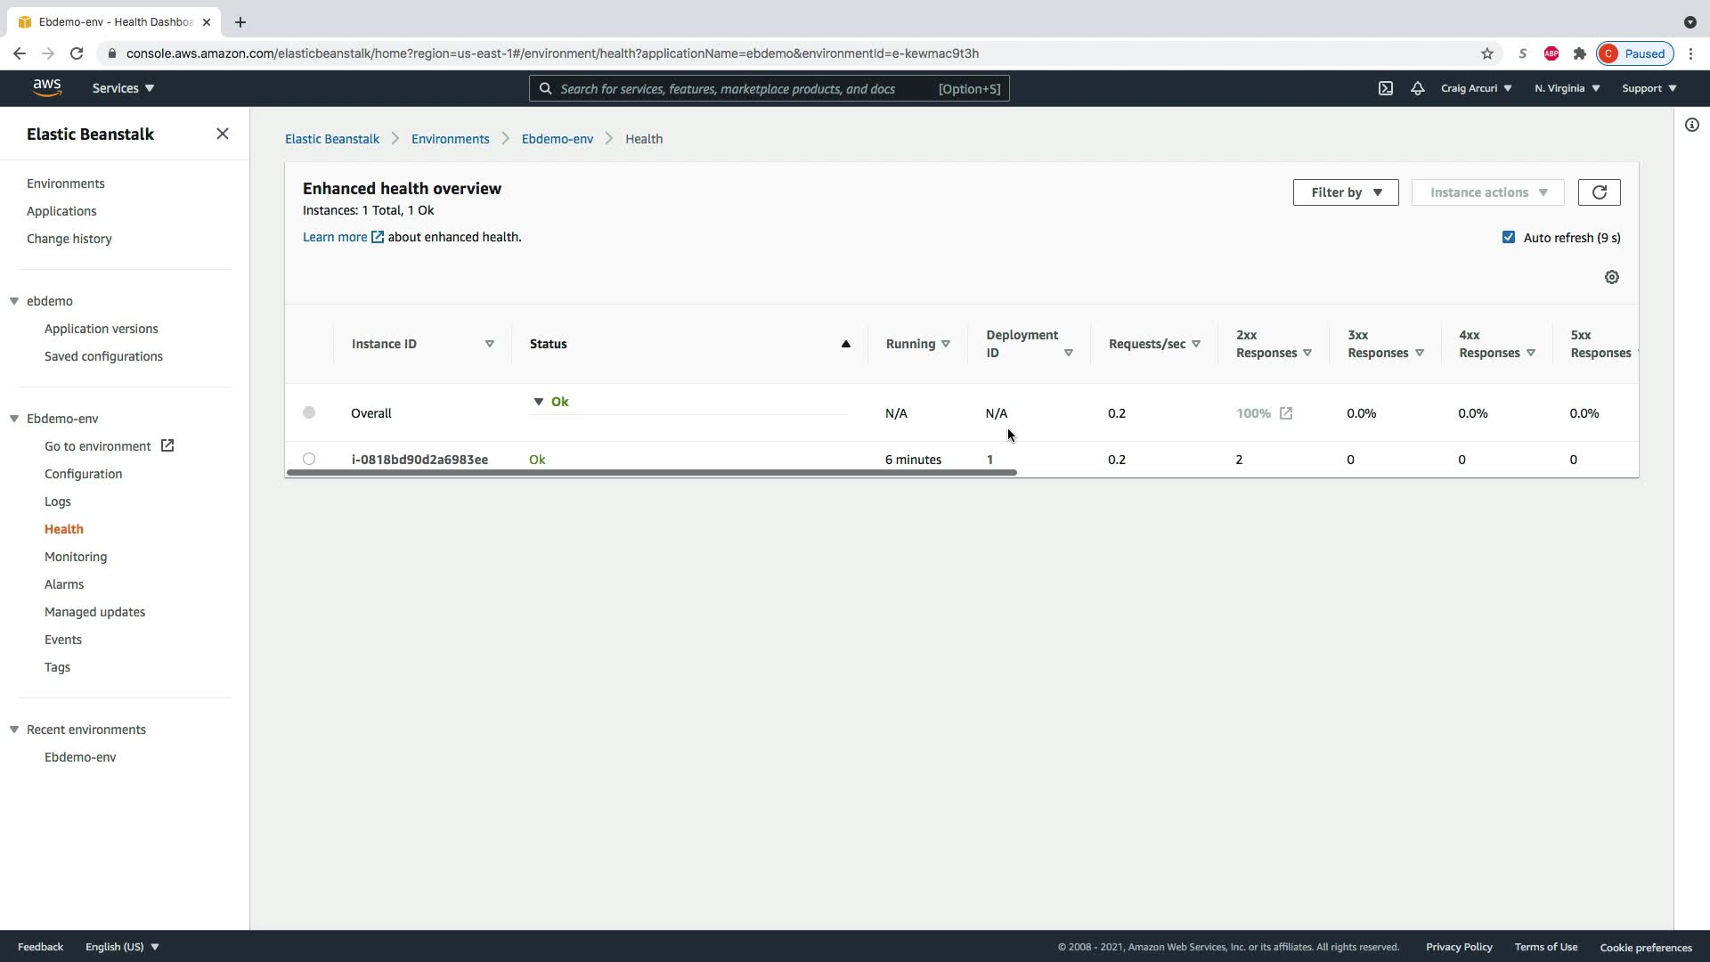This screenshot has width=1710, height=962.
Task: Close the Elastic Beanstalk sidebar
Action: click(222, 134)
